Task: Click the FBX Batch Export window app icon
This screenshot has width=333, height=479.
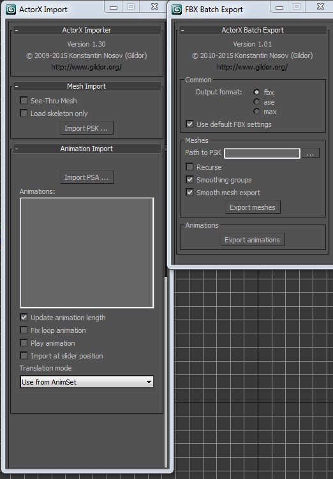Action: click(177, 10)
